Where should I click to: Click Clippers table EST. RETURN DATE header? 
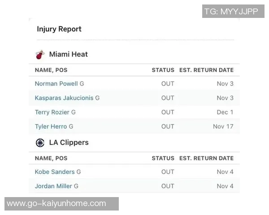(x=206, y=159)
